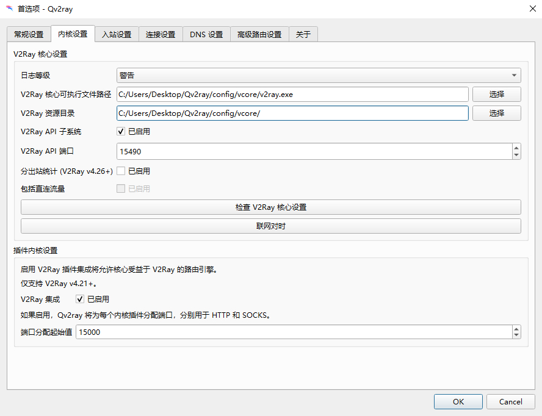This screenshot has width=542, height=416.
Task: Click the V2Ray 资源目录 path field
Action: [x=292, y=113]
